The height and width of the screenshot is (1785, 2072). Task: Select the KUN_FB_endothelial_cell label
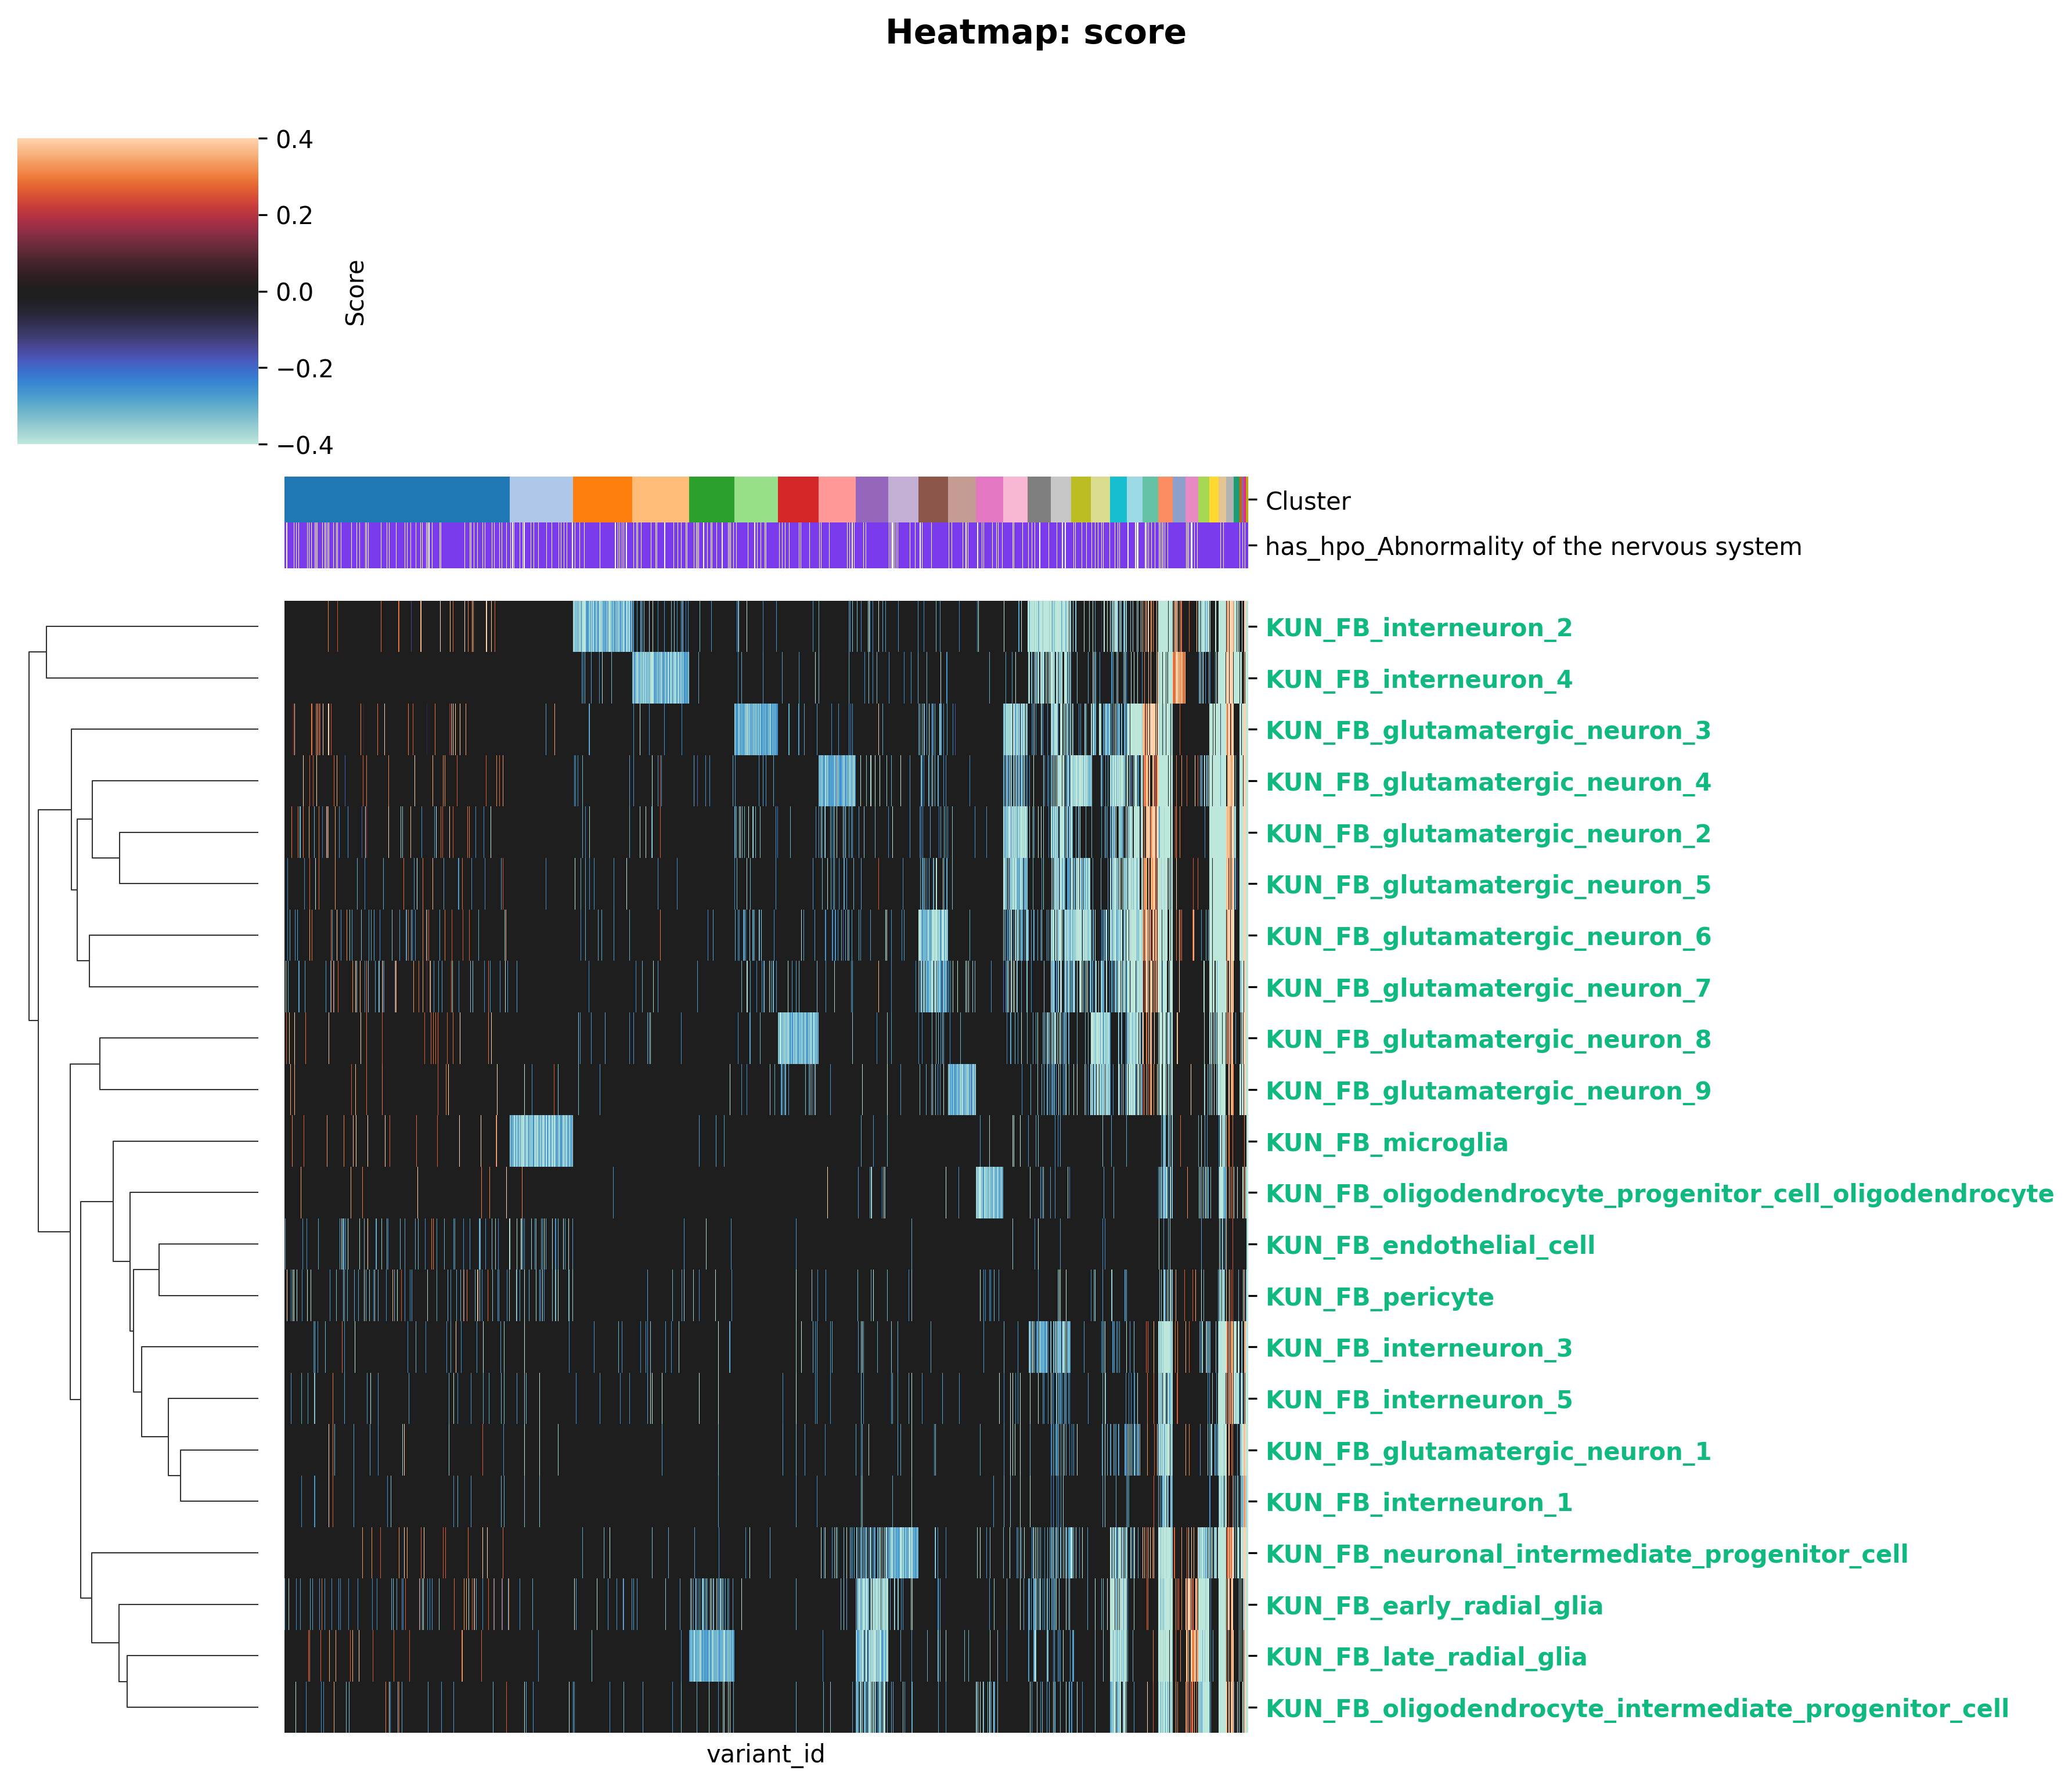coord(1430,1245)
